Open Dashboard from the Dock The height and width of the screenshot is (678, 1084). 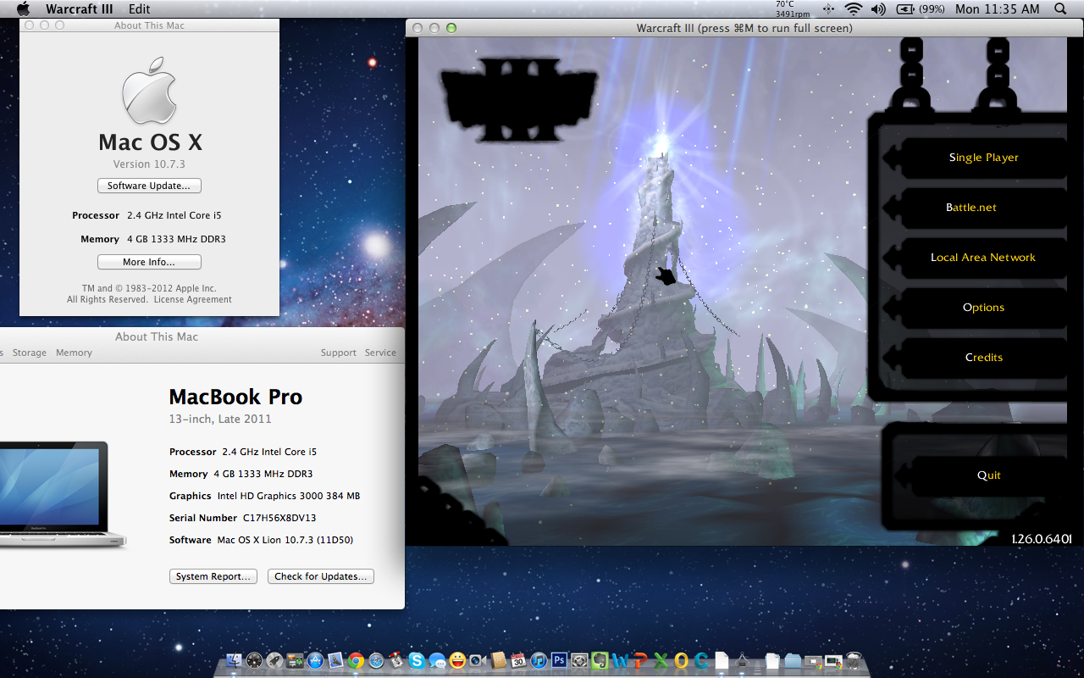[x=254, y=661]
